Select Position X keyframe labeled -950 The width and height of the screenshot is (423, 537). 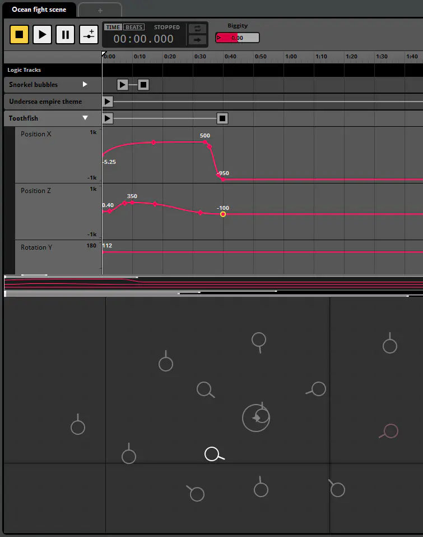tap(223, 179)
